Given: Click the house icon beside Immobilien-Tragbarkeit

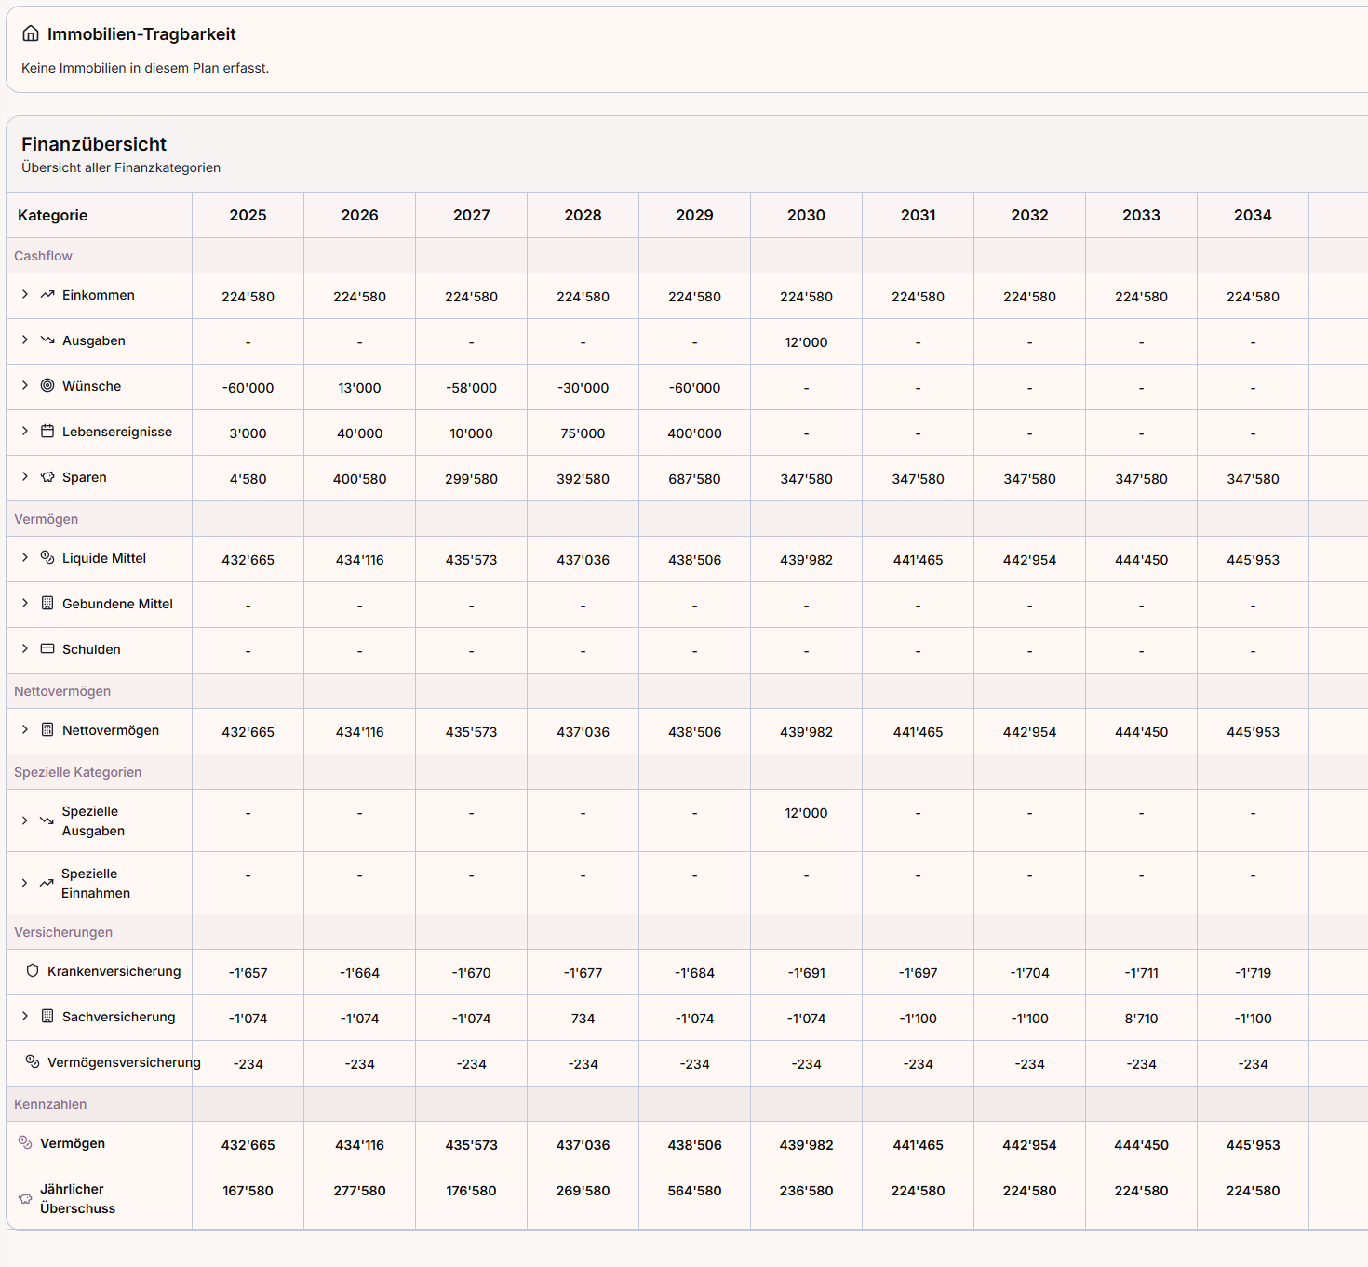Looking at the screenshot, I should [31, 34].
